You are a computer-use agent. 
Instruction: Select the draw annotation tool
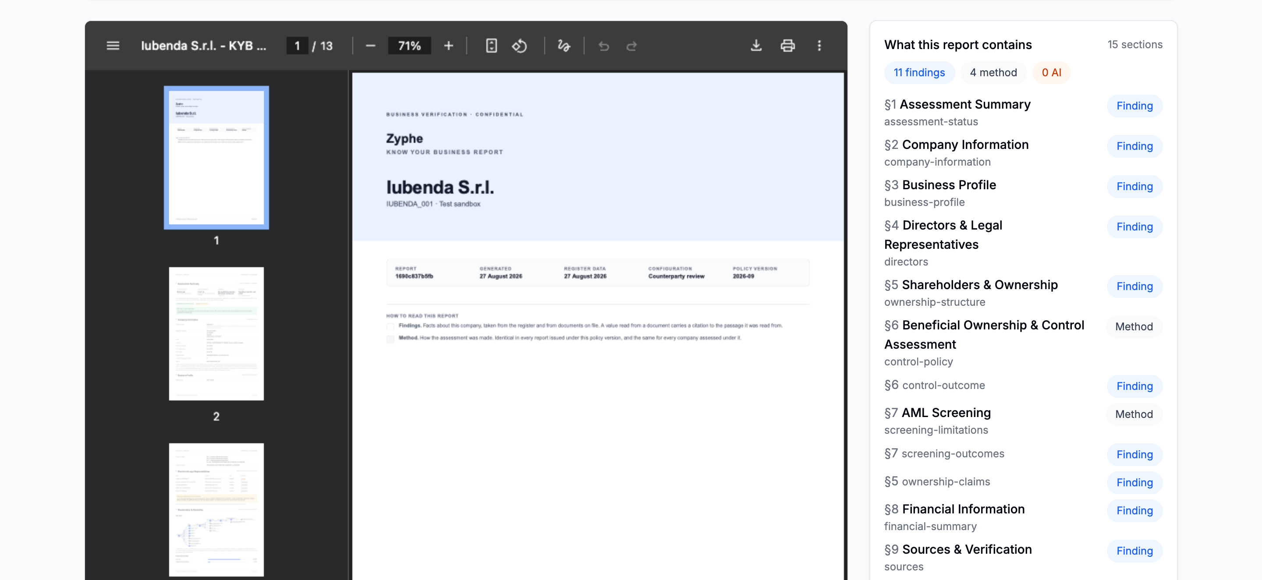click(564, 46)
